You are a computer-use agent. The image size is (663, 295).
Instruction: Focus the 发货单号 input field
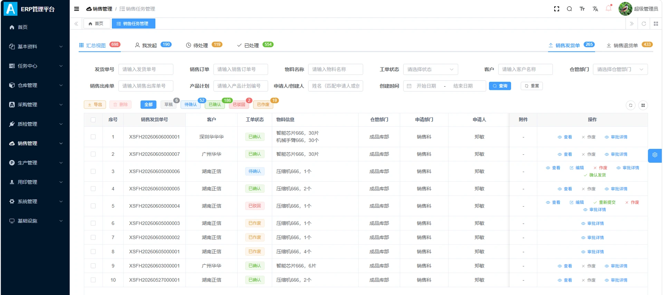click(146, 69)
